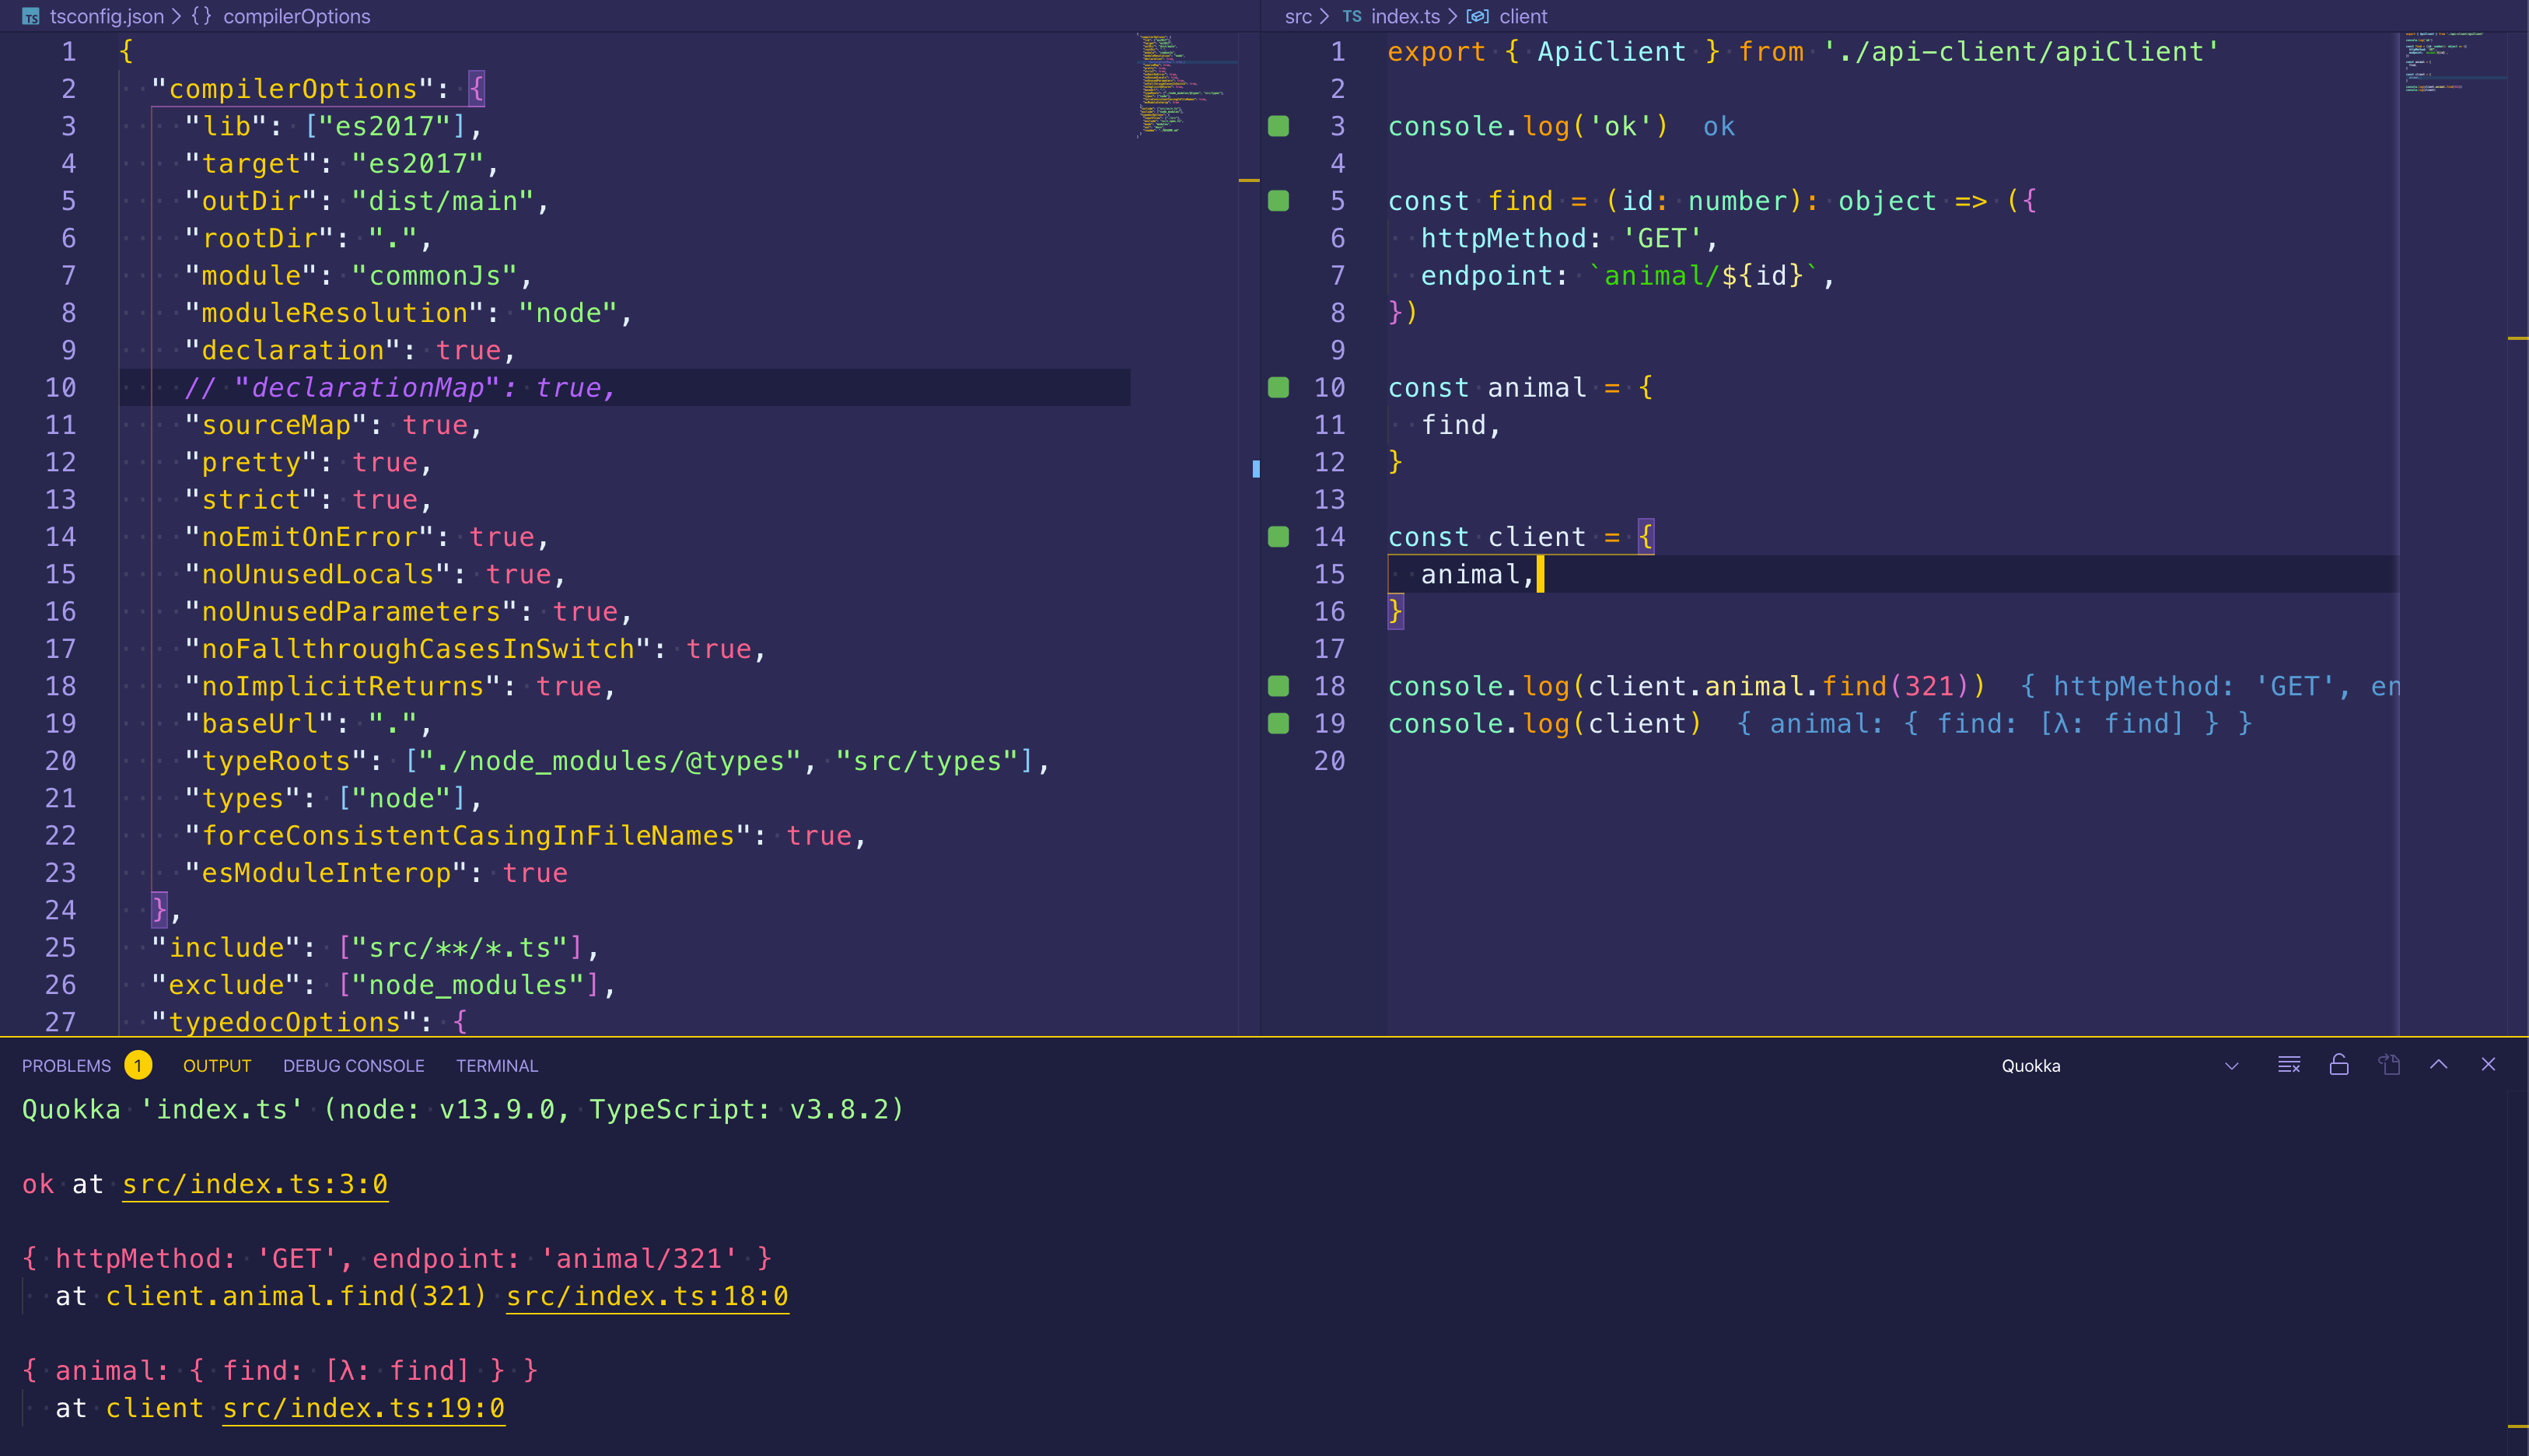The width and height of the screenshot is (2529, 1456).
Task: Click the green Quokka indicator on line 3
Action: tap(1278, 126)
